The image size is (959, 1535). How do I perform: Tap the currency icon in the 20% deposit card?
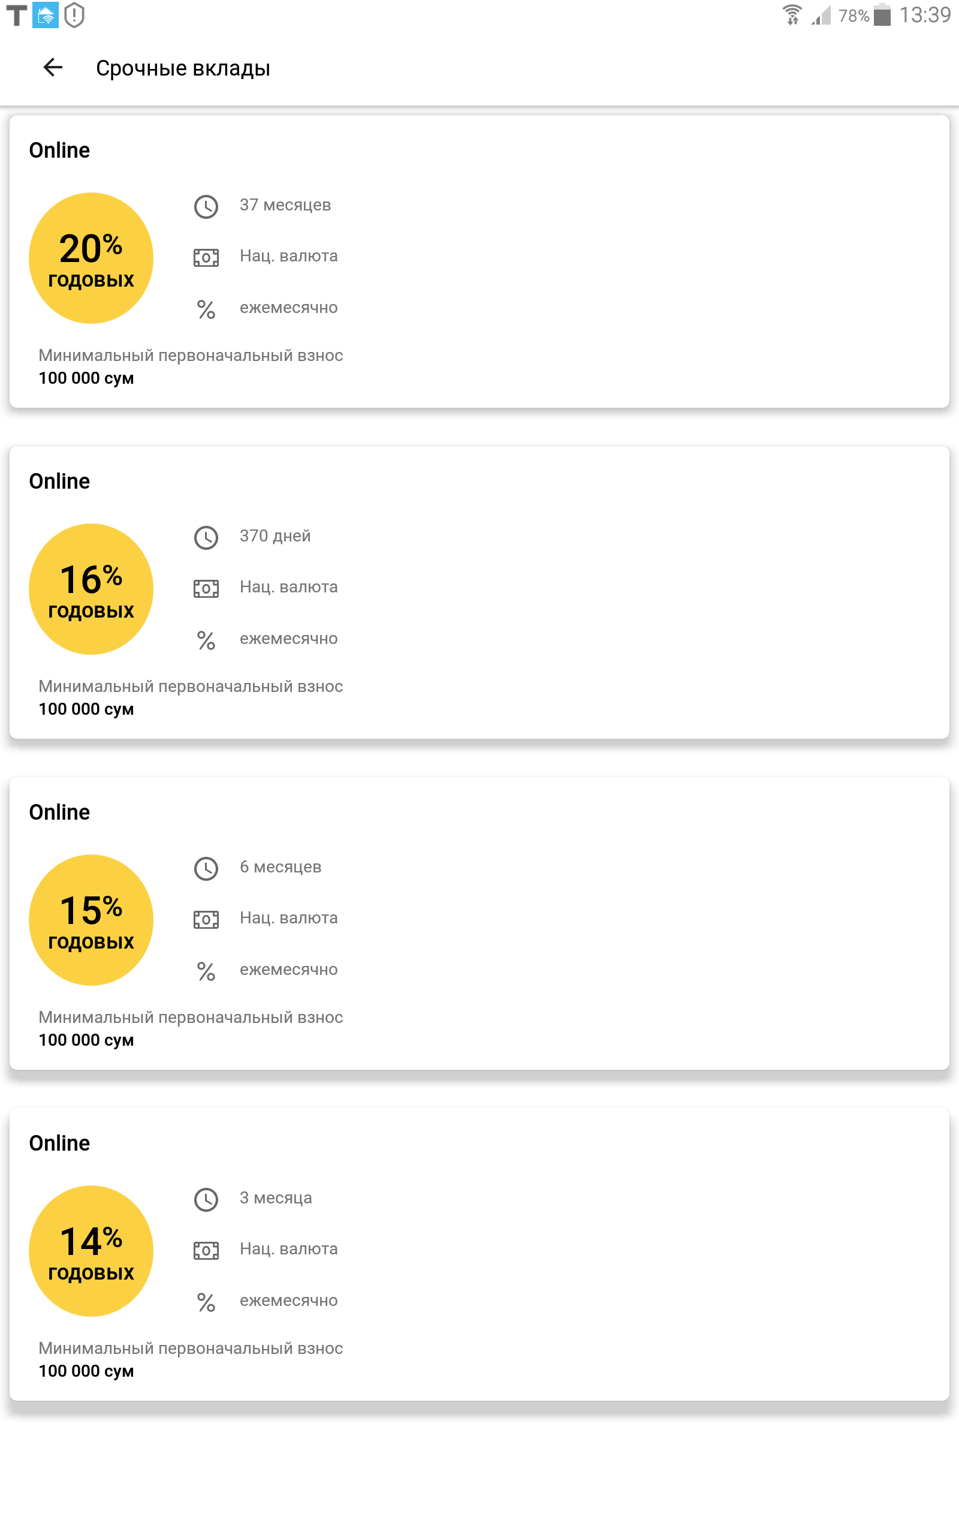point(206,257)
